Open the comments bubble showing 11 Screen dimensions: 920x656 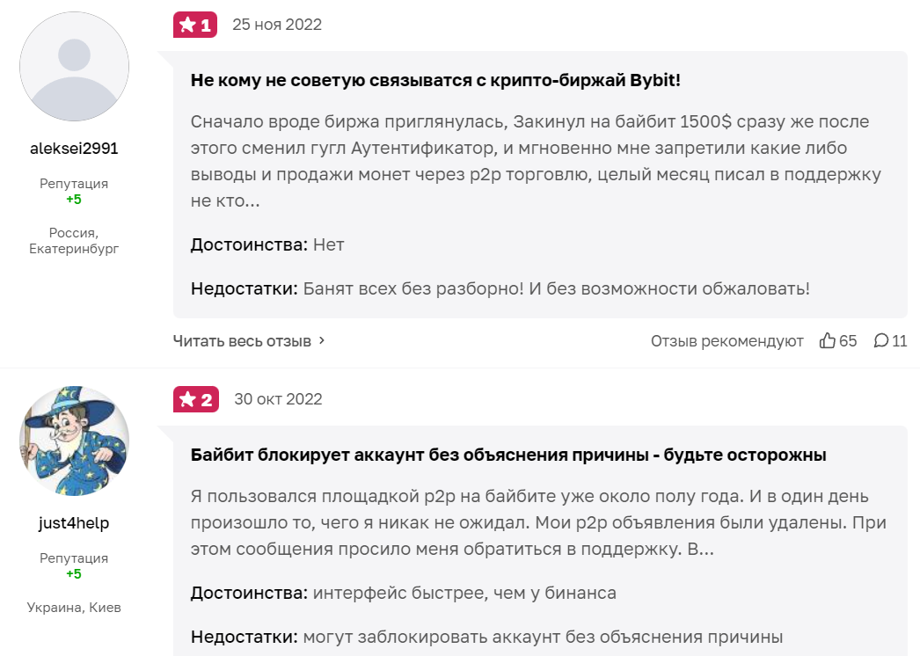pyautogui.click(x=880, y=340)
